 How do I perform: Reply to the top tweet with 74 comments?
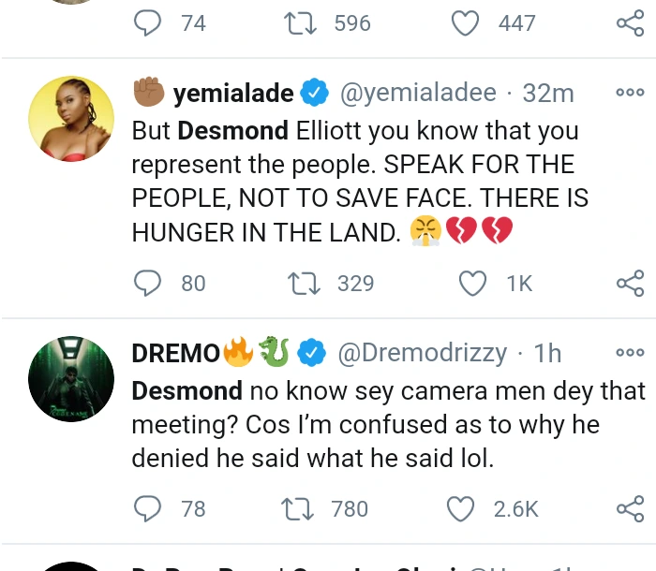[x=146, y=23]
